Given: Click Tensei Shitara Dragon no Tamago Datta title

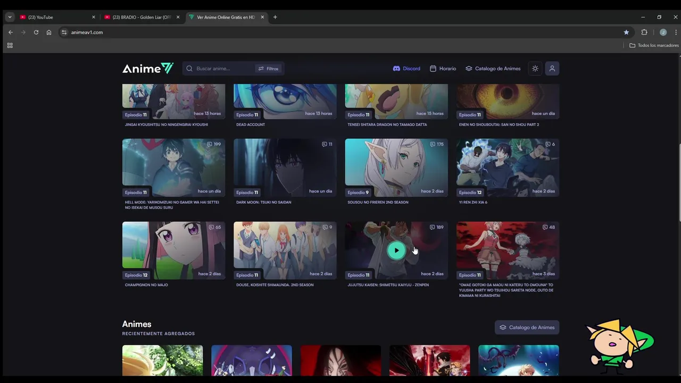Looking at the screenshot, I should [x=387, y=124].
